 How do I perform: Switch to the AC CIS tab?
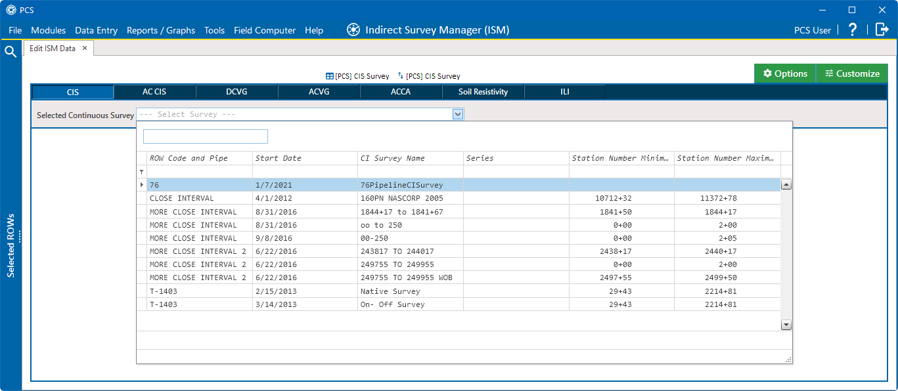(x=154, y=92)
